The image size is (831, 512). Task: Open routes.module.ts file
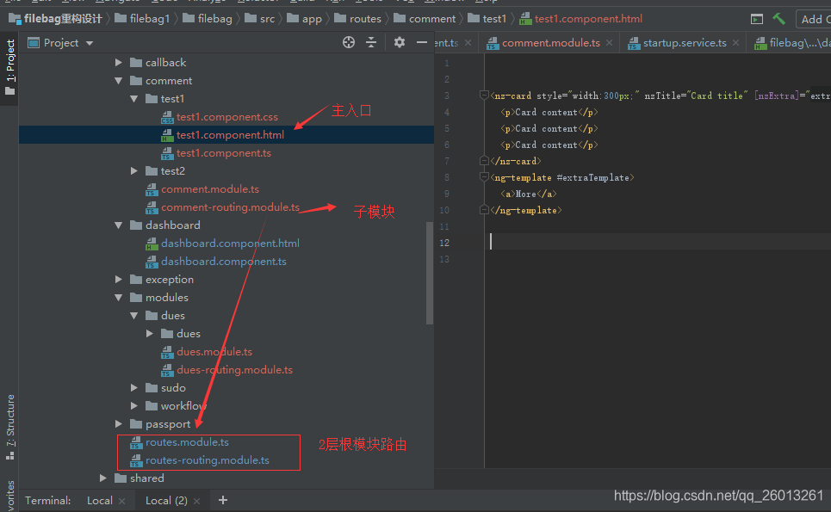pos(187,442)
